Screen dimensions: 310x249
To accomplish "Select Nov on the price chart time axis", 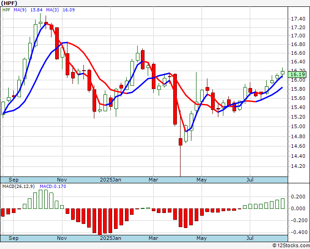I will point(62,180).
